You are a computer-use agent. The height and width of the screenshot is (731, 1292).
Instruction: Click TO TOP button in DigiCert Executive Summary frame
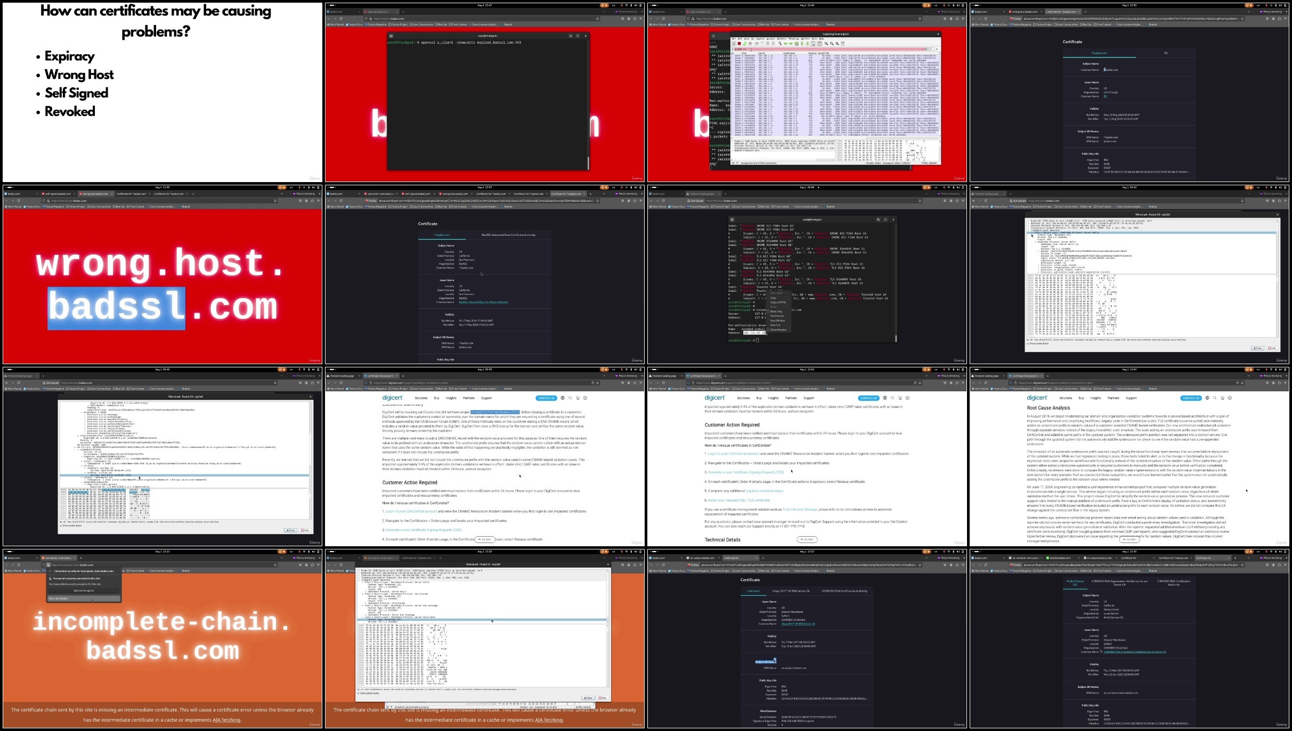point(485,539)
